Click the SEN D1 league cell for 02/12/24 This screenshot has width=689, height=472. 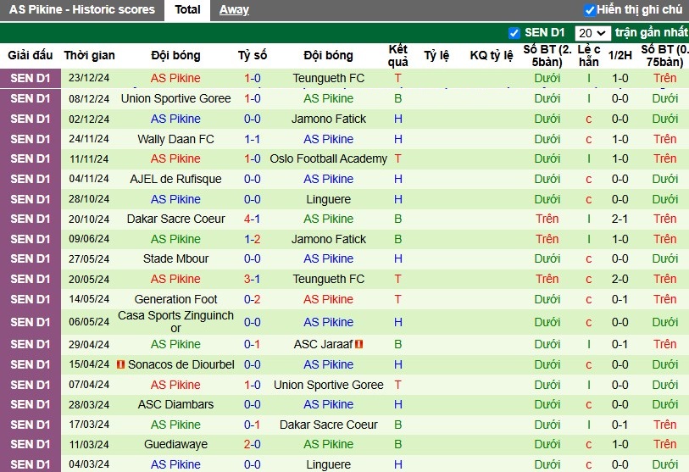(31, 119)
